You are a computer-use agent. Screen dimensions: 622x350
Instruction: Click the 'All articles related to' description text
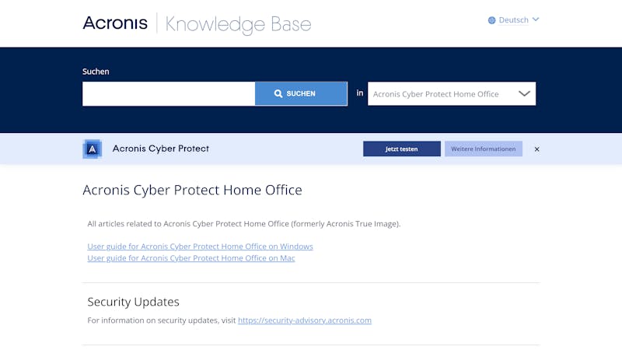click(x=244, y=224)
